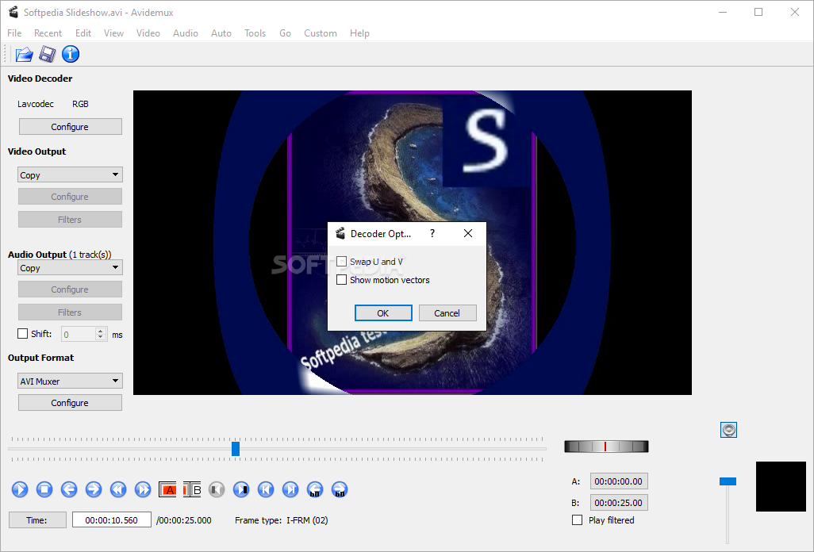Screen dimensions: 814x552
Task: Open the video Information icon
Action: [71, 54]
